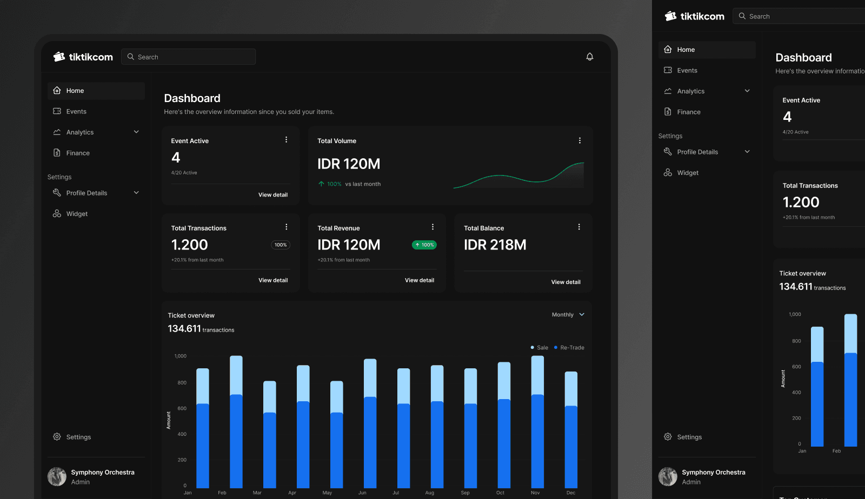Click the main Search input field
The height and width of the screenshot is (499, 865).
click(x=189, y=57)
